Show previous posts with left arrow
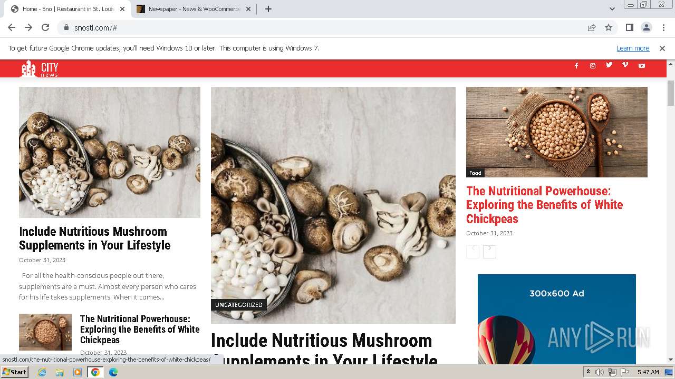675x379 pixels. click(472, 251)
